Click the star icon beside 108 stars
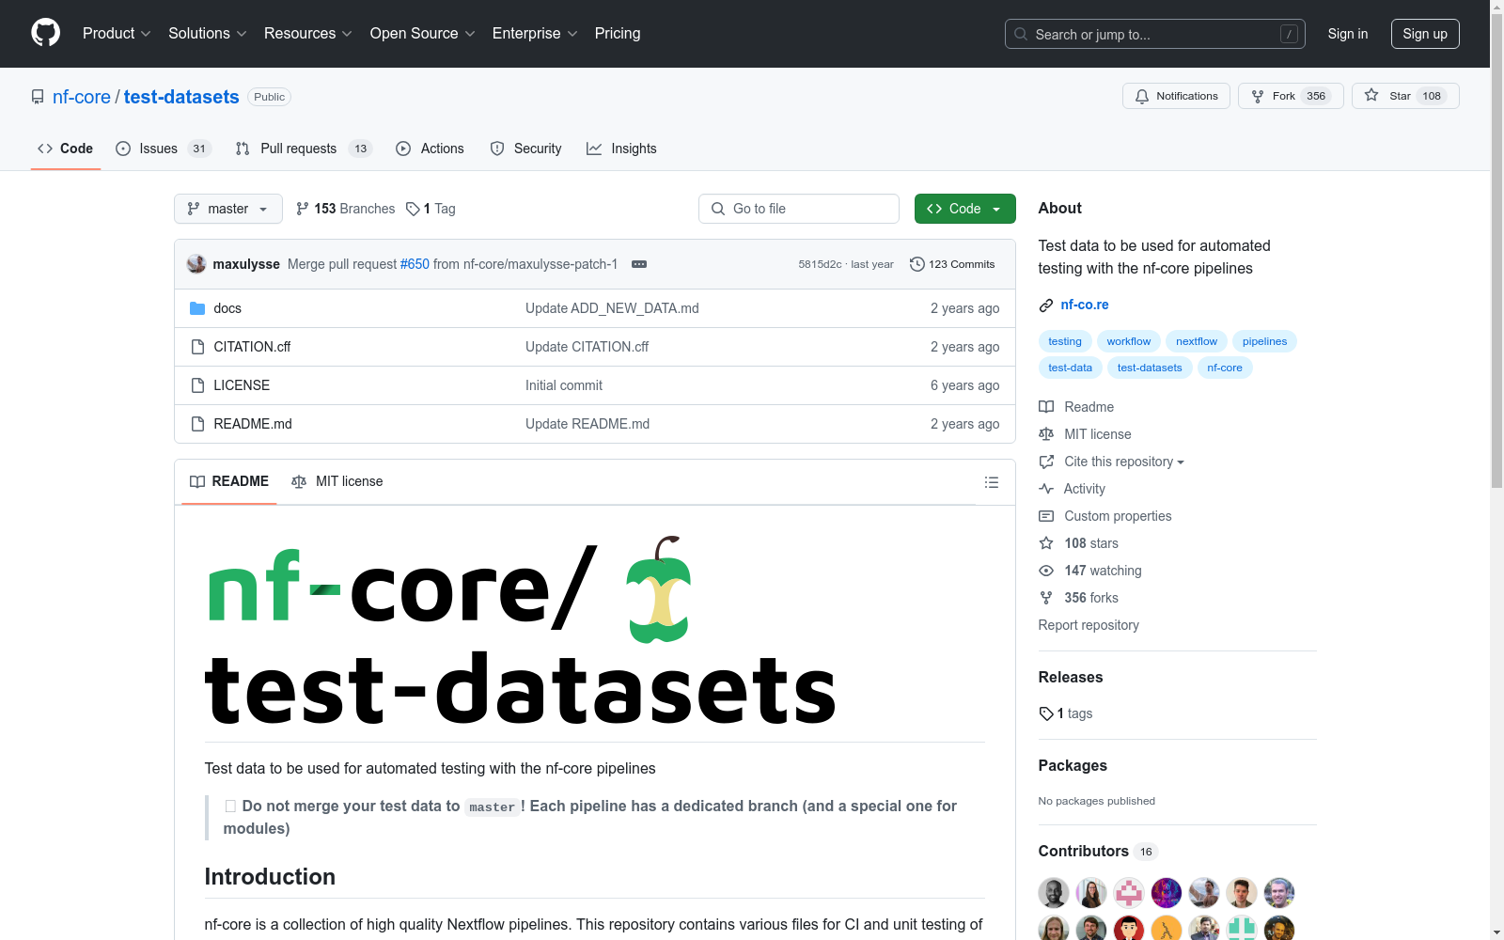The height and width of the screenshot is (940, 1504). tap(1046, 543)
